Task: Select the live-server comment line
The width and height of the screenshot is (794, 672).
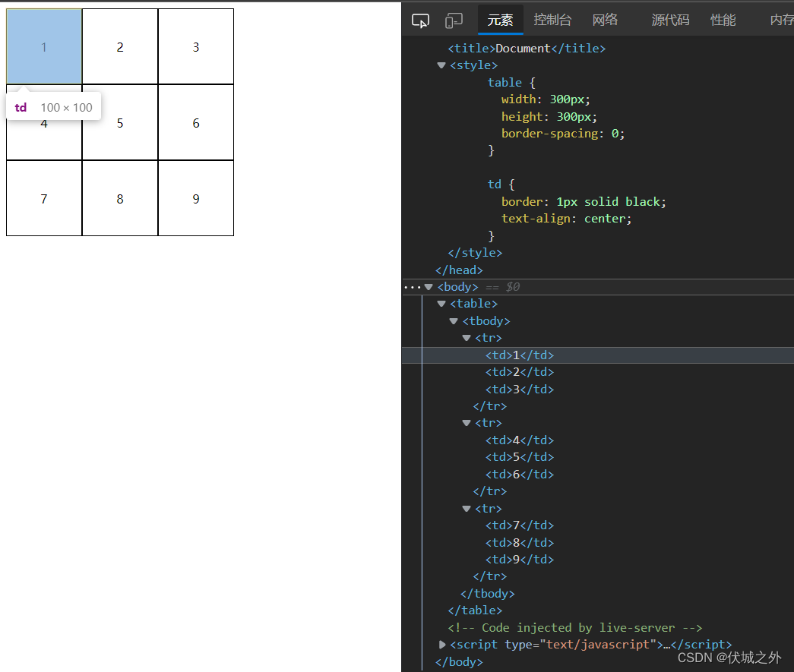Action: click(x=574, y=627)
